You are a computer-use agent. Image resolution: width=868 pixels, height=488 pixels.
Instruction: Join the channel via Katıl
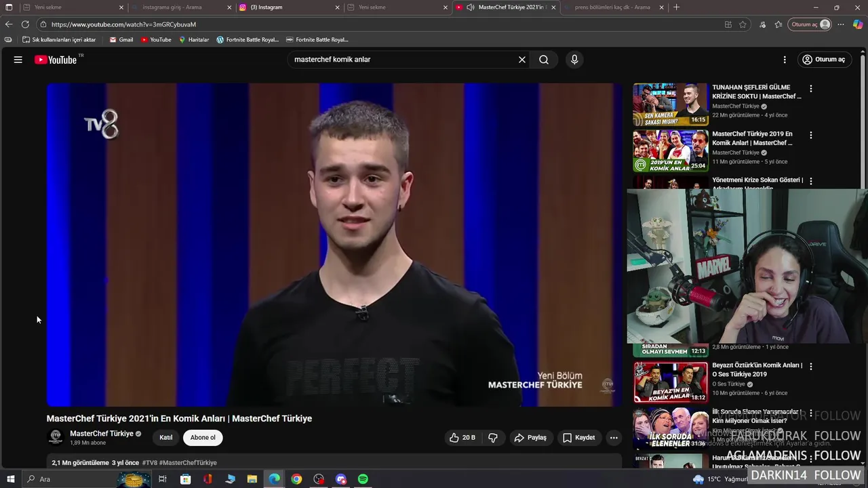click(166, 438)
